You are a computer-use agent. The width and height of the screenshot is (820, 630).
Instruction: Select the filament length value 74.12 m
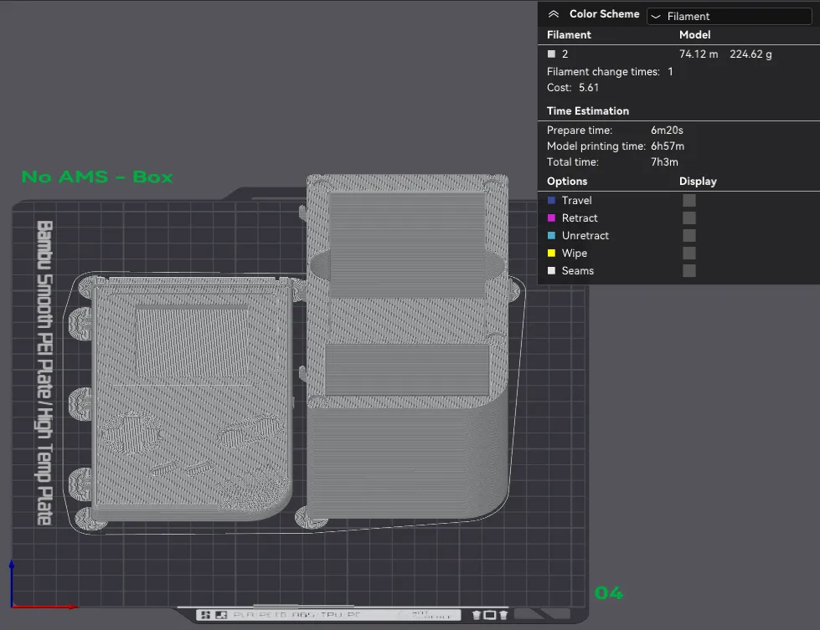pyautogui.click(x=699, y=54)
